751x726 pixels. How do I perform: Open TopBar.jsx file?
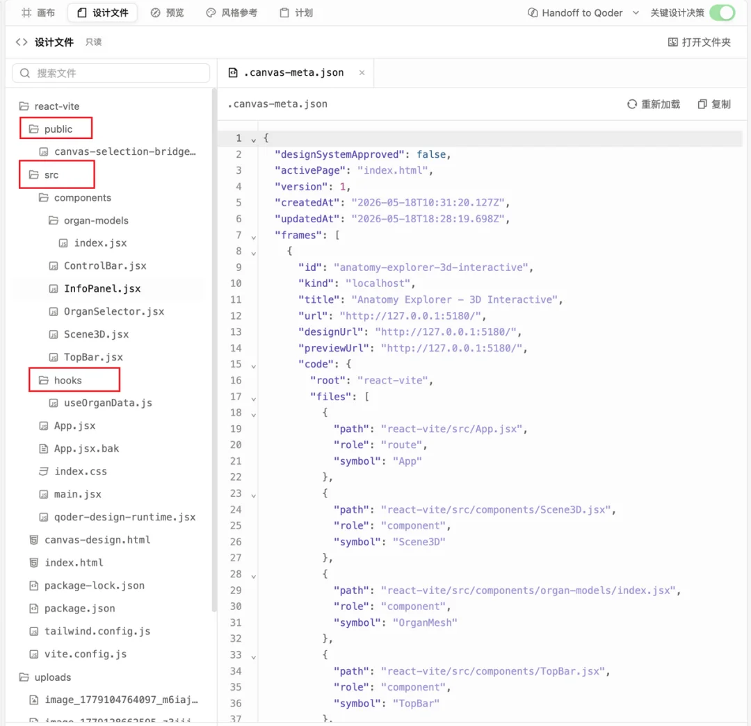86,357
